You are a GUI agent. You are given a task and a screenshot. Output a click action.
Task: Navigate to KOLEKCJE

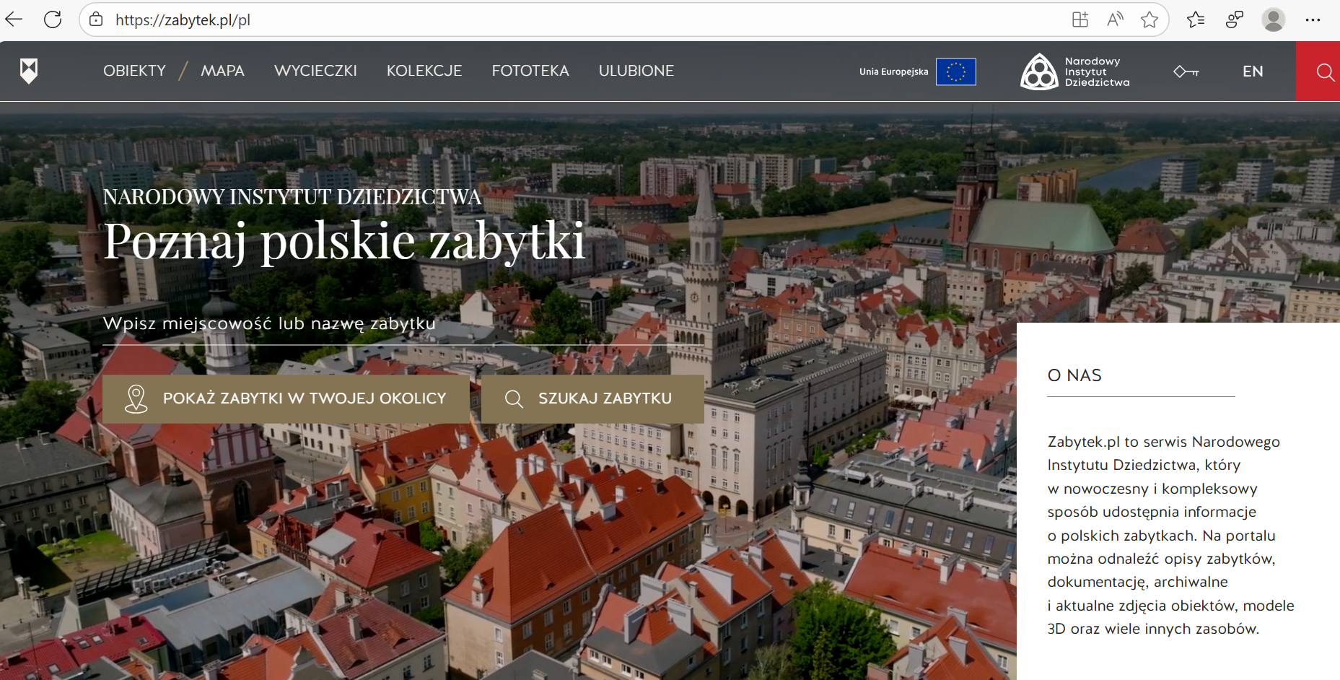point(424,71)
